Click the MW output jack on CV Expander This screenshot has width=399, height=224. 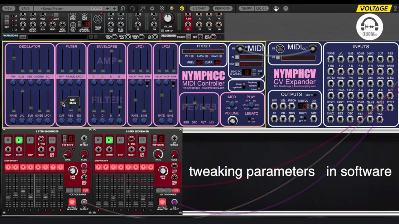274,106
